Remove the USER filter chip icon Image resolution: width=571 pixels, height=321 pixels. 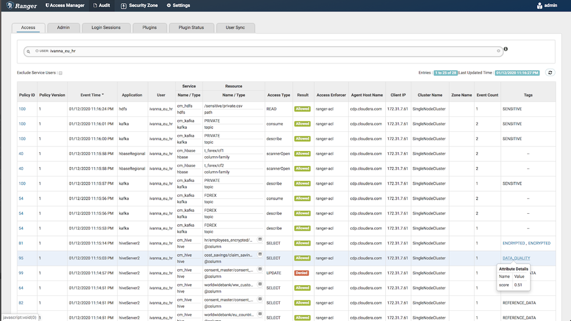pos(37,51)
